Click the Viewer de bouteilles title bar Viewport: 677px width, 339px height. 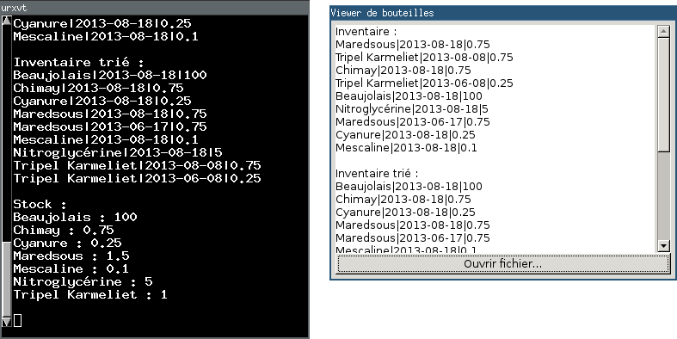coord(503,13)
